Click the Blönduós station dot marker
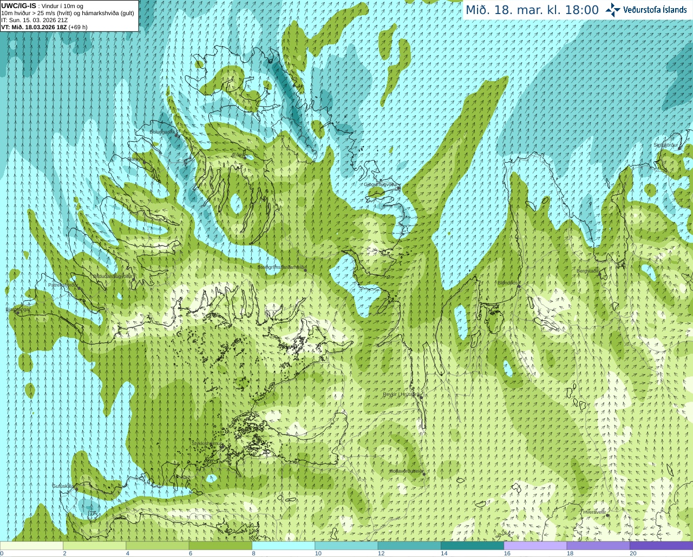Viewport: 693px width, 557px height. [519, 287]
